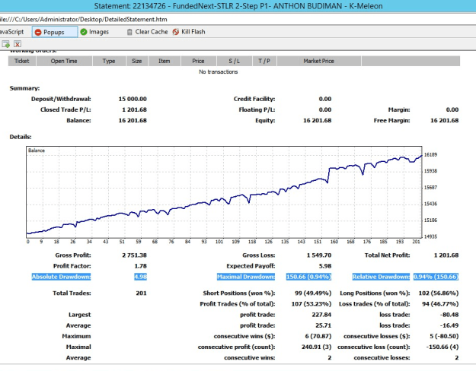Open a new tab with the green-arrow window icon

pos(6,44)
